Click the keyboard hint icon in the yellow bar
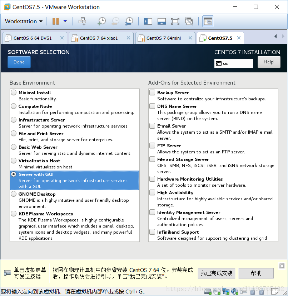Image resolution: width=288 pixels, height=296 pixels. coord(8,273)
